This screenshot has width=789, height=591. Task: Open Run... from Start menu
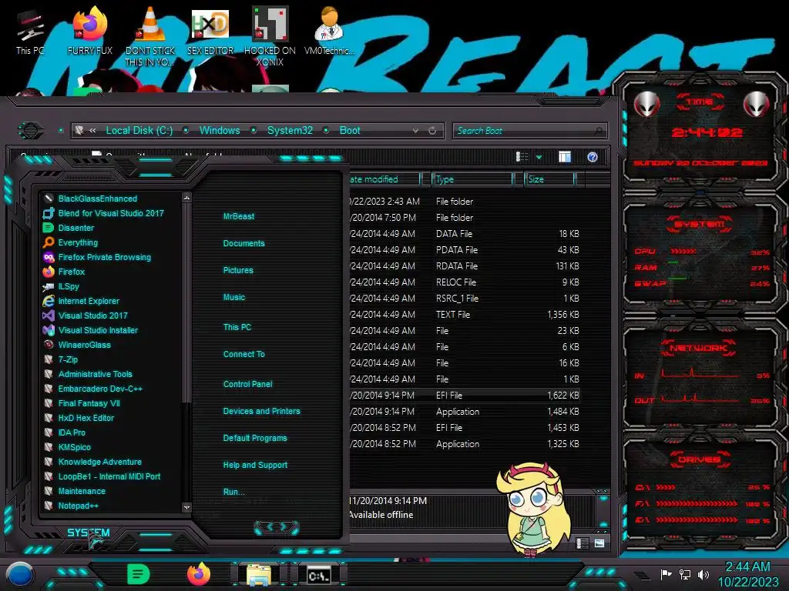pos(234,492)
